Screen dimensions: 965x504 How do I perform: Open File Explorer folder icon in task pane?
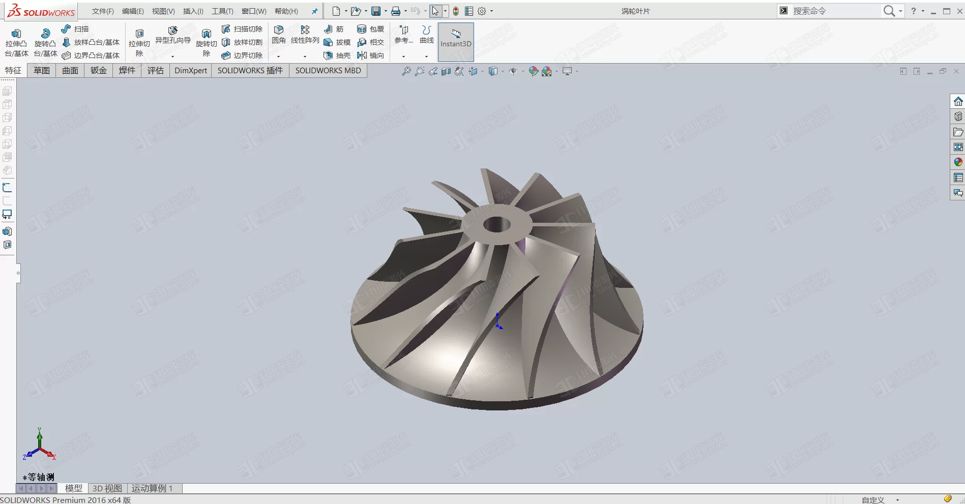pyautogui.click(x=958, y=132)
